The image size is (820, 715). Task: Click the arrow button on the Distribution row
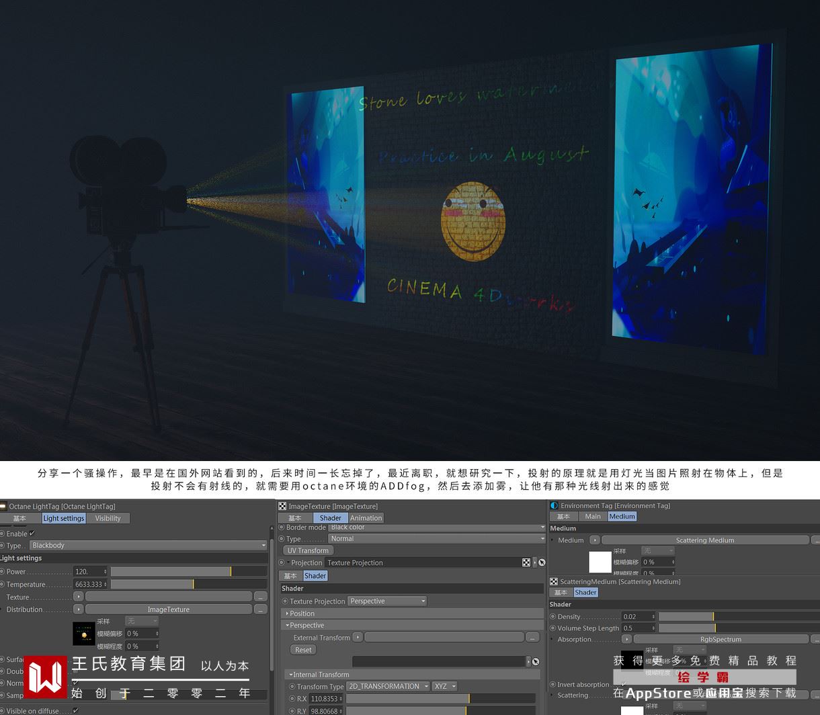[x=79, y=609]
